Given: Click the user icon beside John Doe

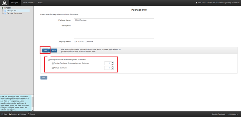Looking at the screenshot, I should pos(197,3).
